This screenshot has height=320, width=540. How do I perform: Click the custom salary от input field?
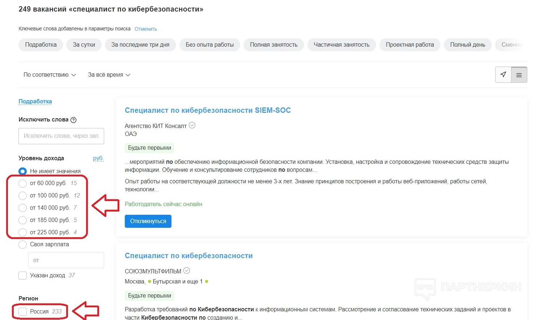pos(66,260)
